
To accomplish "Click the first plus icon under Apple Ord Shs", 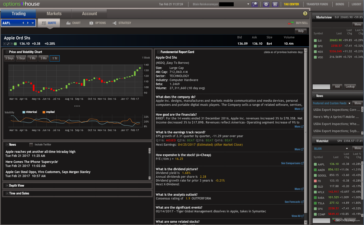I will (x=5, y=44).
